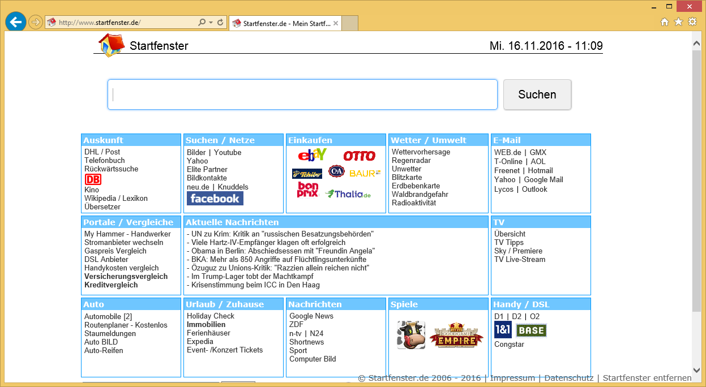Screen dimensions: 706x387
Task: Open the Computer Bild link
Action: [x=313, y=359]
